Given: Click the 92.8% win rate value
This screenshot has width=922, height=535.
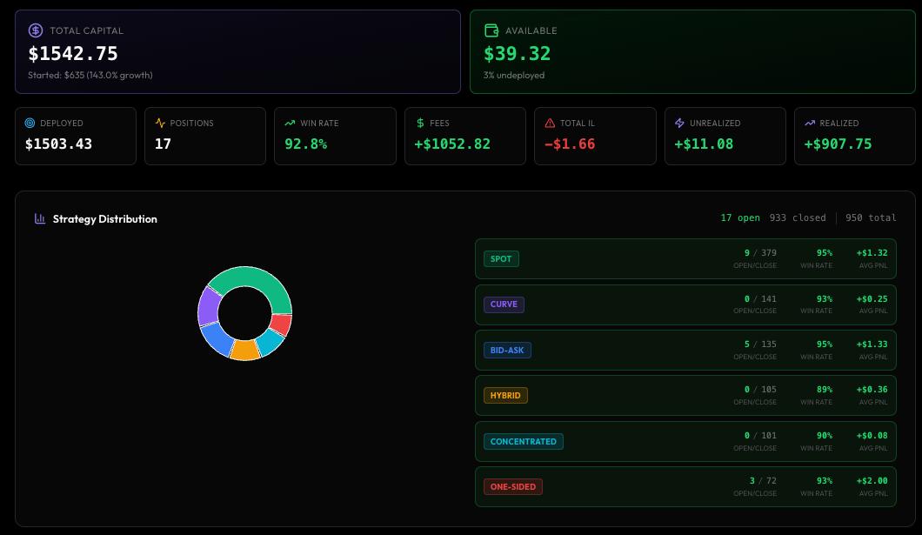Looking at the screenshot, I should [x=306, y=144].
